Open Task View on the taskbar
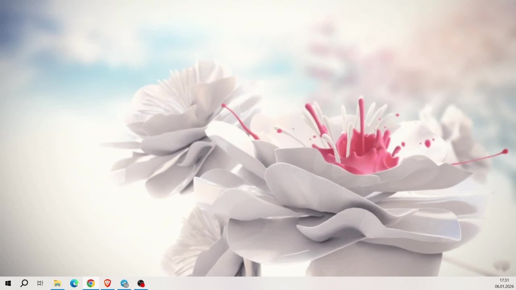516x290 pixels. pyautogui.click(x=40, y=283)
